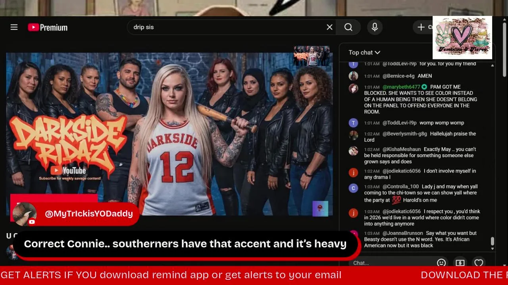Open @ToddLevi-l9p womp womp message avatar
This screenshot has width=508, height=285.
point(353,123)
